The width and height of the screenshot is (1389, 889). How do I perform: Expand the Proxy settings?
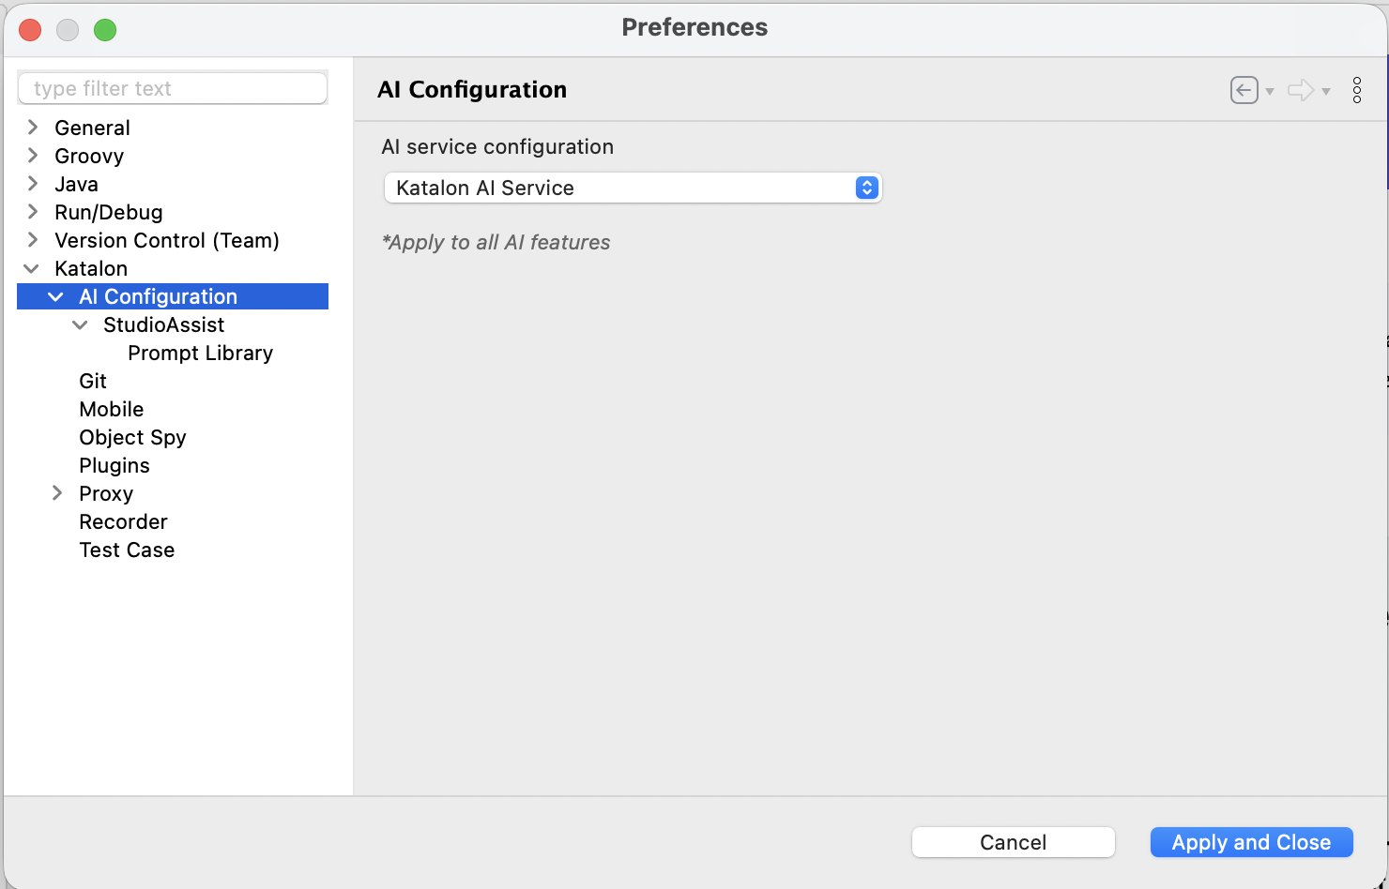pos(58,493)
